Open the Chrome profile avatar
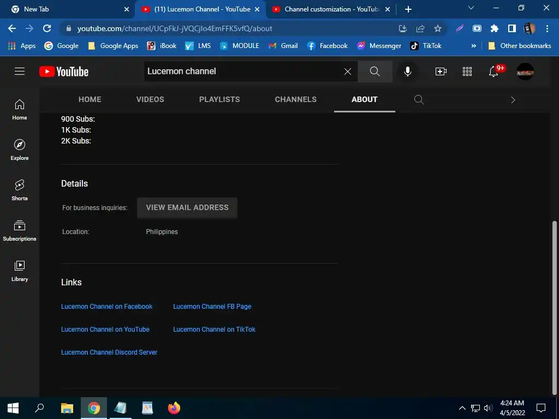The image size is (559, 419). (530, 28)
